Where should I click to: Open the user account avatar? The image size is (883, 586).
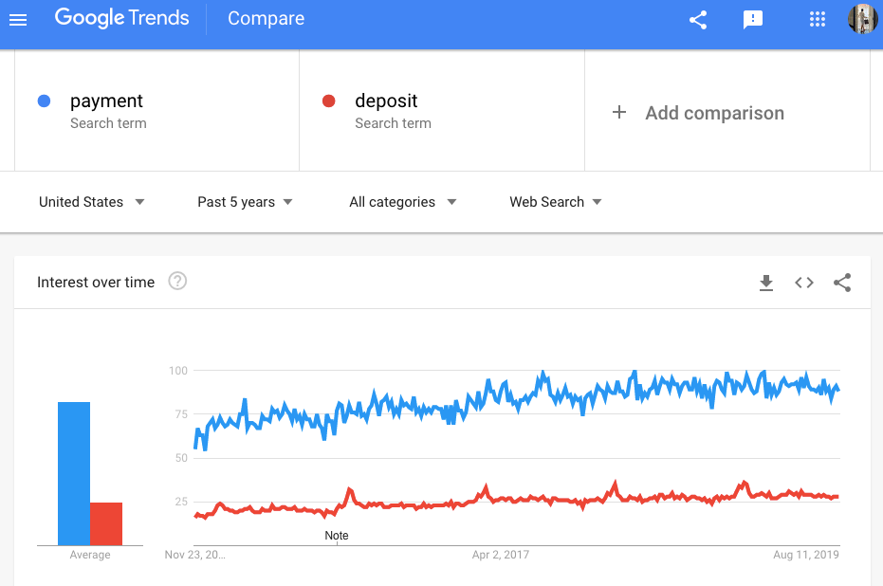coord(862,19)
